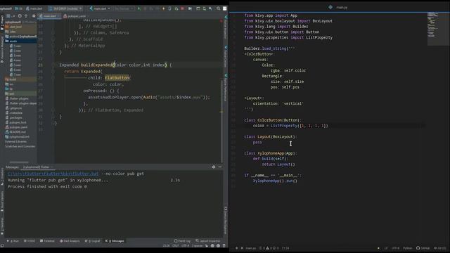450x253 pixels.
Task: Open the Dart Analysis tool window tab
Action: [70, 241]
